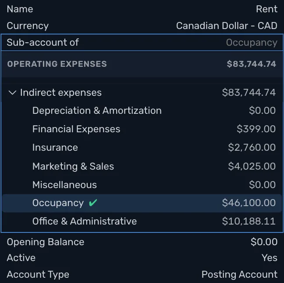Choose Financial Expenses as parent account
Image resolution: width=284 pixels, height=283 pixels.
coord(142,129)
